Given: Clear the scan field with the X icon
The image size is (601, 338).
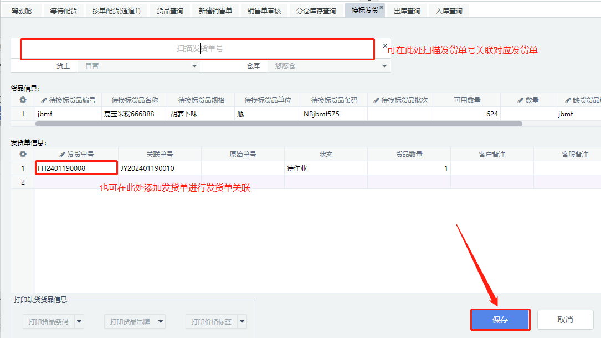Looking at the screenshot, I should click(x=385, y=46).
